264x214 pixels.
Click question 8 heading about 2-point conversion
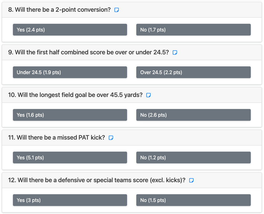59,10
